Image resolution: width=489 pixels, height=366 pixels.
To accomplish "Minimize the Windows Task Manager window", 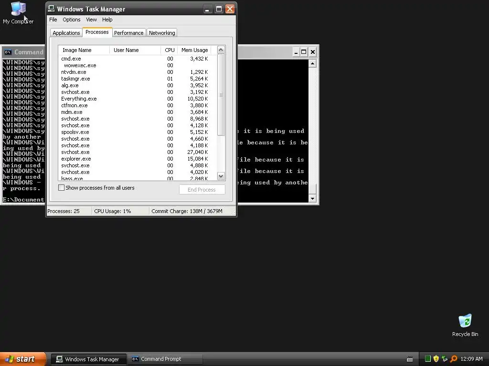I will 207,9.
